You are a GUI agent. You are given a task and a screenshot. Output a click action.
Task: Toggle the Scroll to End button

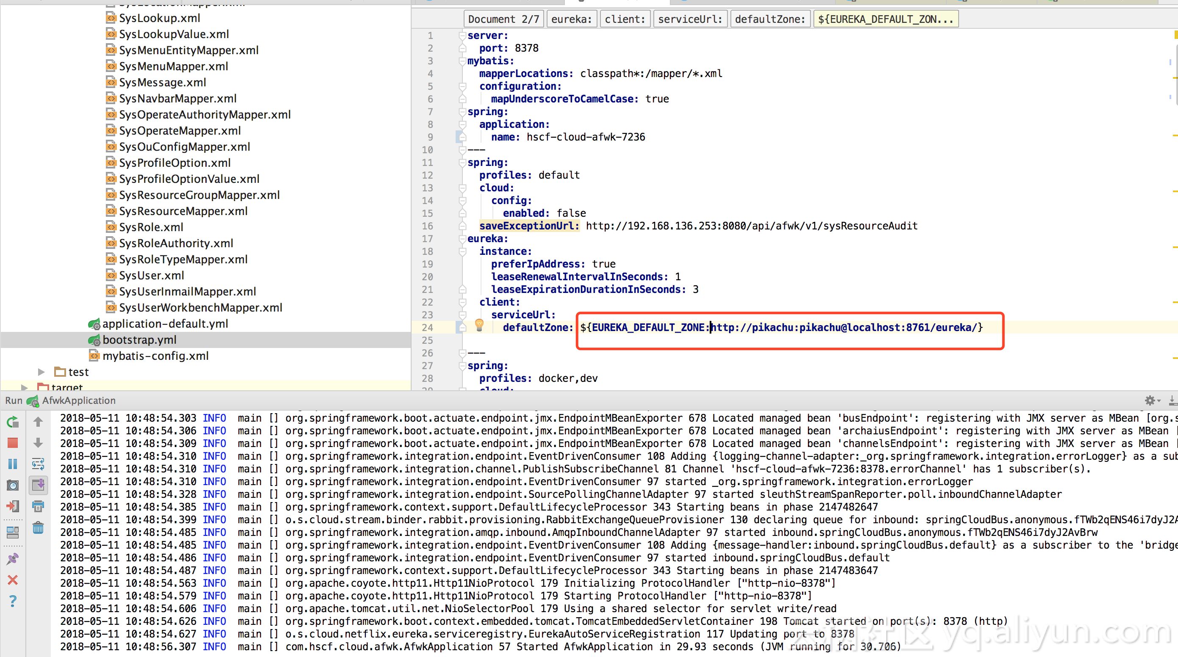click(38, 485)
